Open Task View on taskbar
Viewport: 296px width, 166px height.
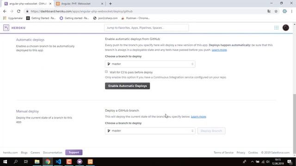[26, 162]
